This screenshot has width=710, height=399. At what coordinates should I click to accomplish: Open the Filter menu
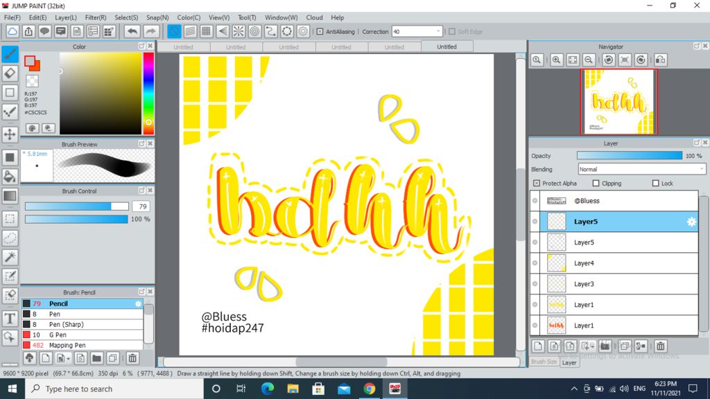tap(96, 17)
